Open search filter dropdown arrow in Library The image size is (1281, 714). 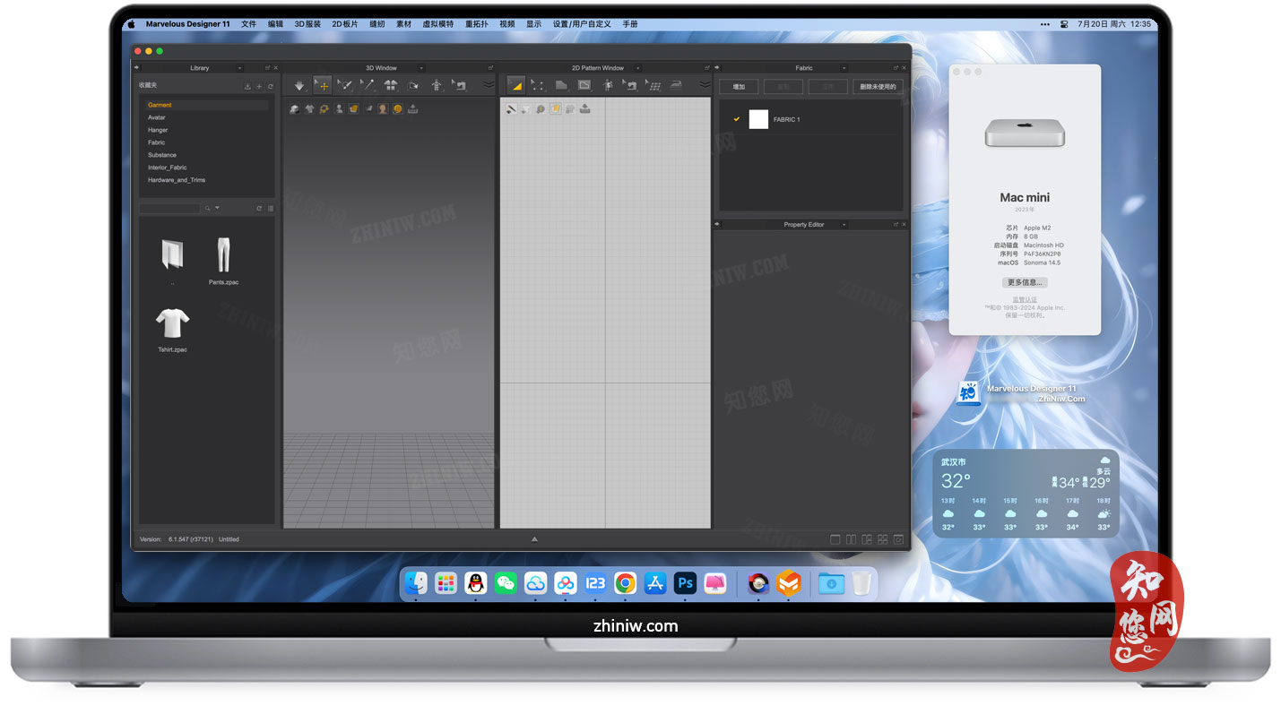(217, 208)
